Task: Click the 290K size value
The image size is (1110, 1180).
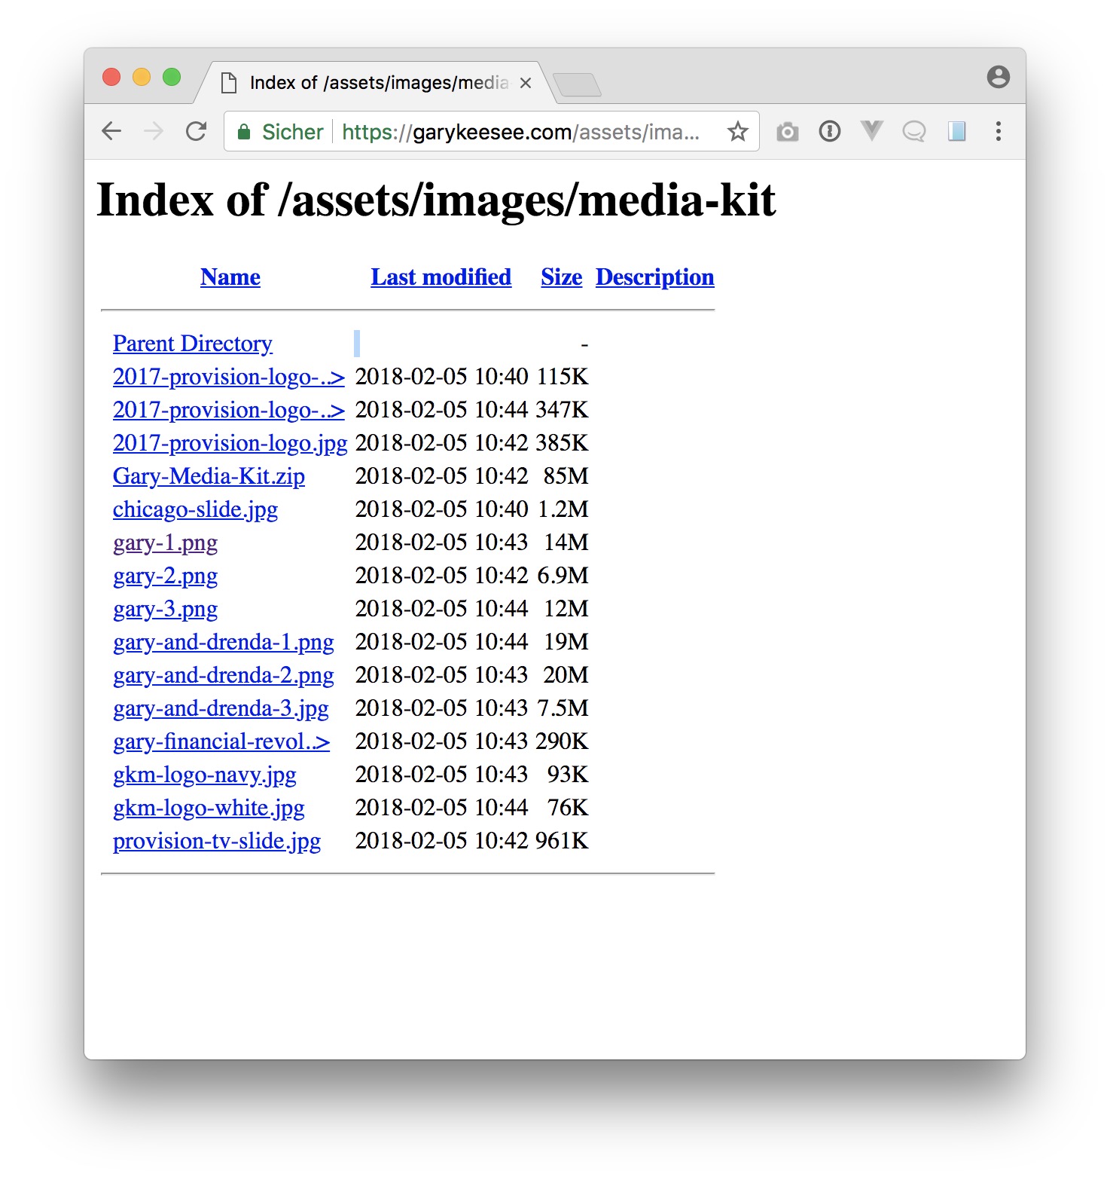Action: coord(562,741)
